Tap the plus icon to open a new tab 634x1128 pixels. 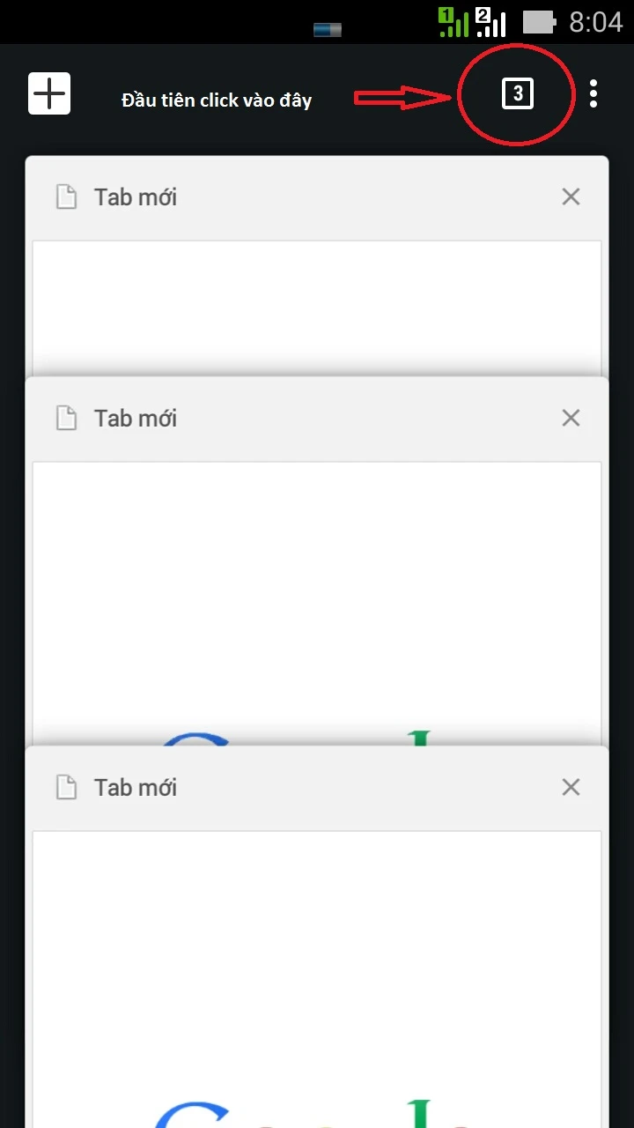point(49,93)
